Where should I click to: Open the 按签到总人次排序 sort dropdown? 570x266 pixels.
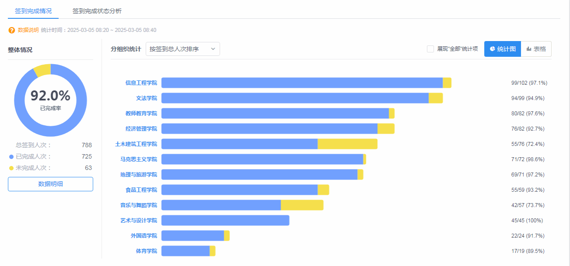[x=183, y=49]
